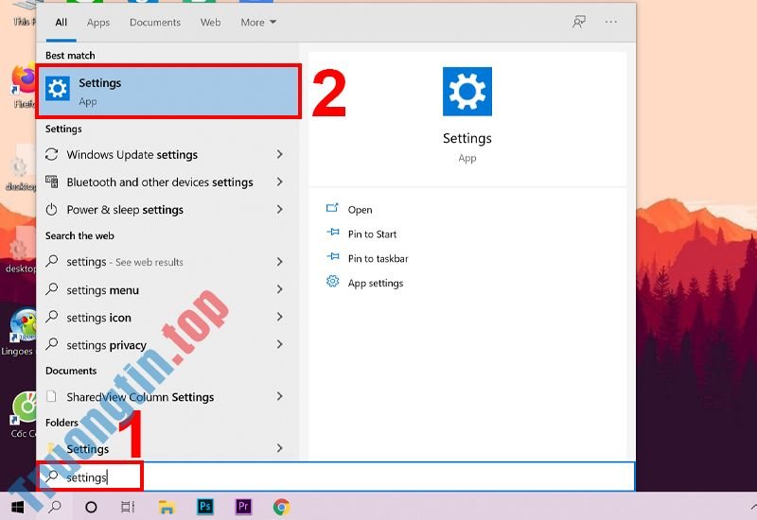Expand the settings privacy suggestion arrow
This screenshot has height=520, width=757.
click(x=279, y=344)
